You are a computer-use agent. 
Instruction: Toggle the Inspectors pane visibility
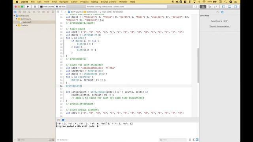tap(236, 7)
